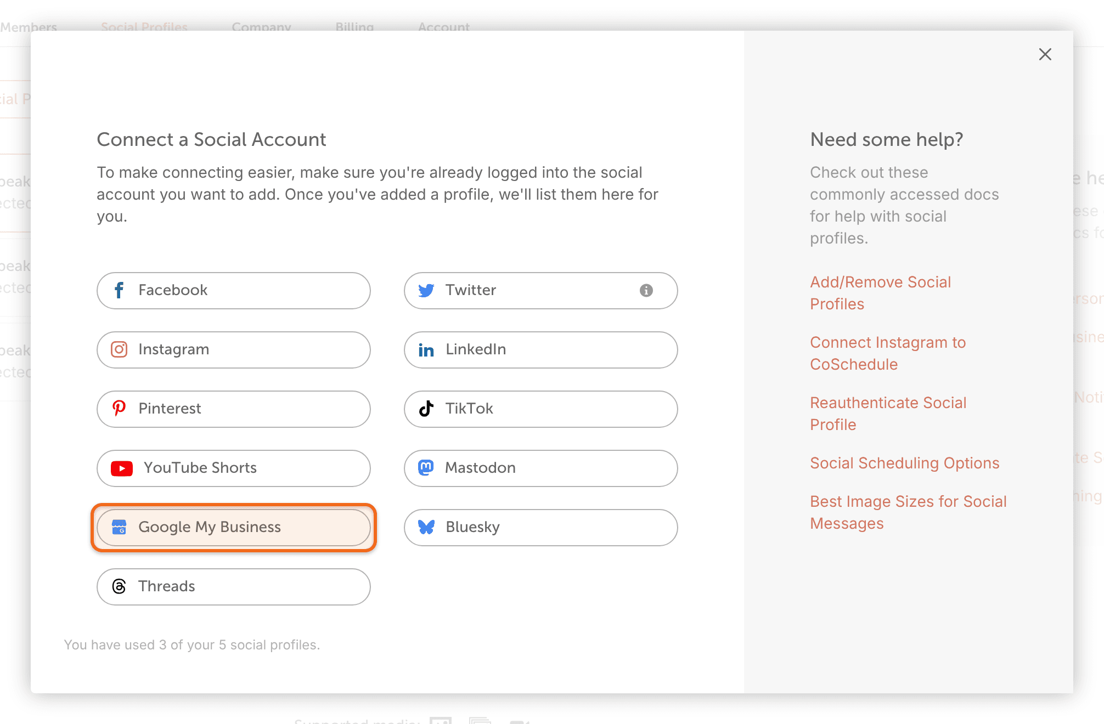
Task: Connect a Bluesky account
Action: (541, 528)
